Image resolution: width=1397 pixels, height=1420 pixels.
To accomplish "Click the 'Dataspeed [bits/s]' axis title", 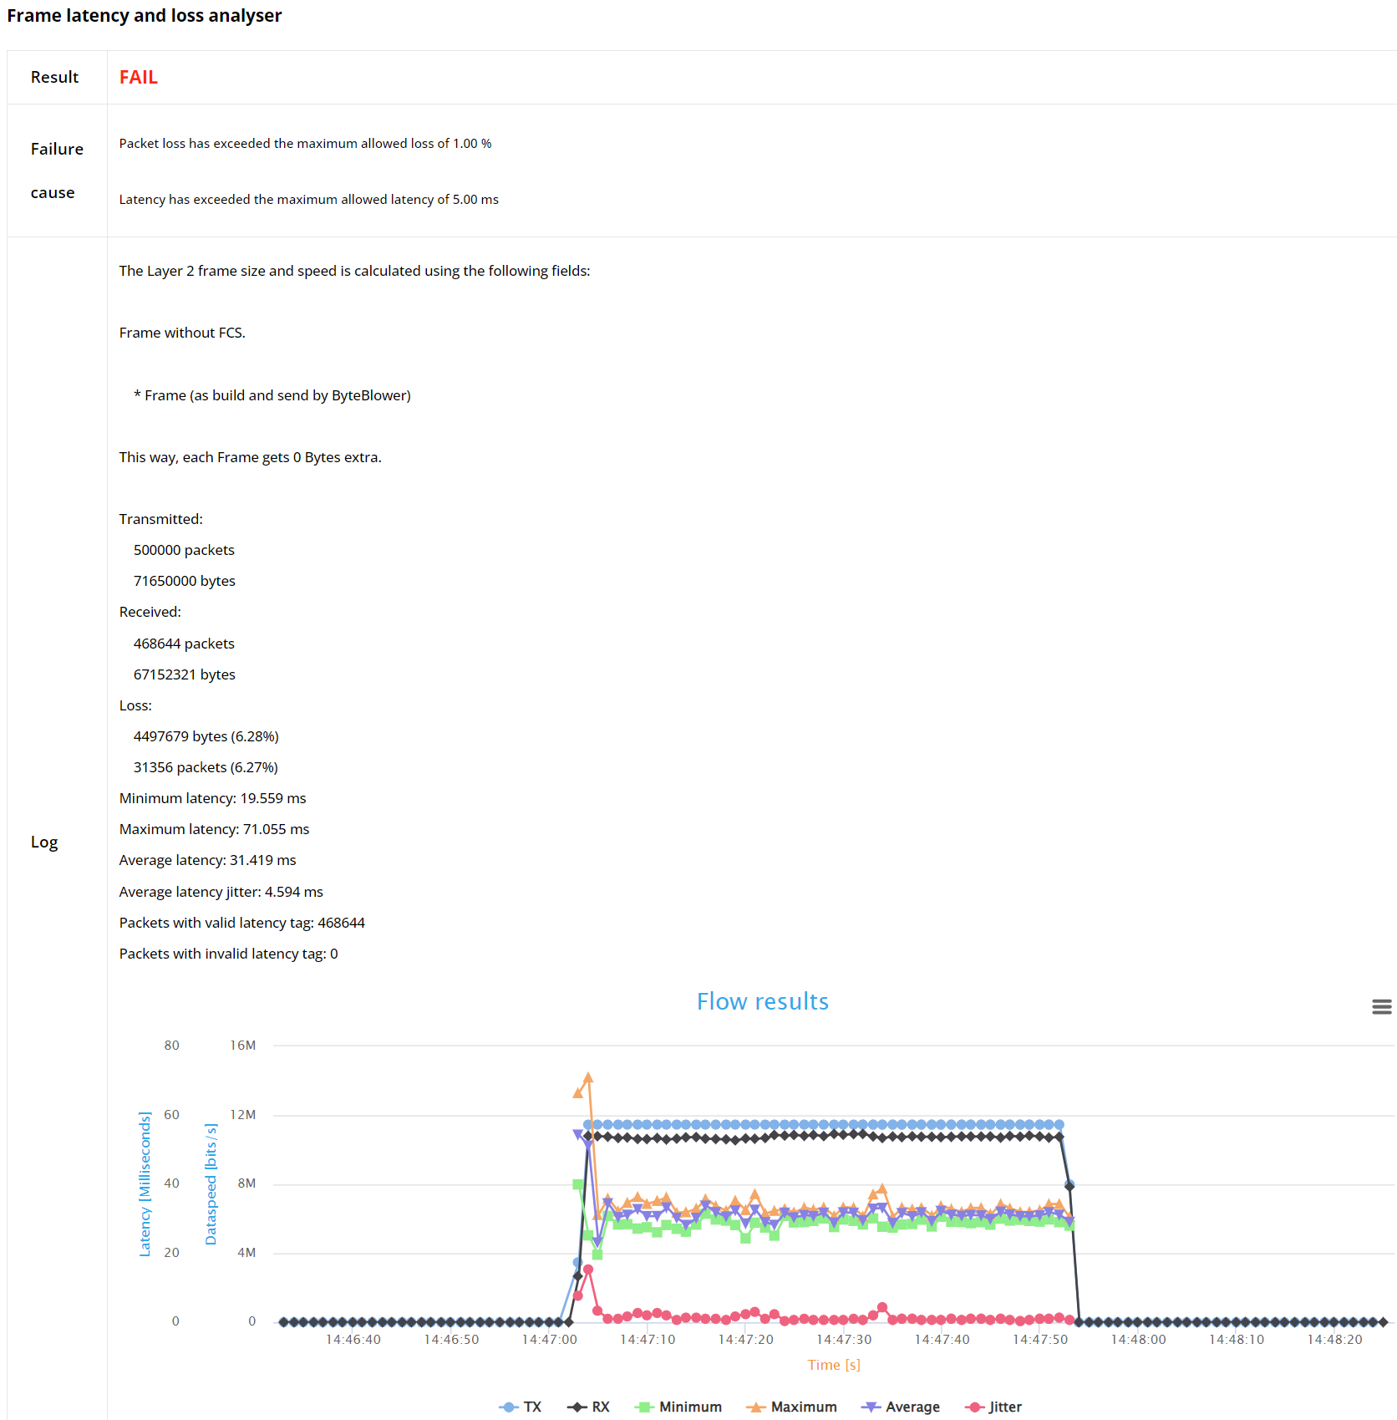I will [x=211, y=1183].
